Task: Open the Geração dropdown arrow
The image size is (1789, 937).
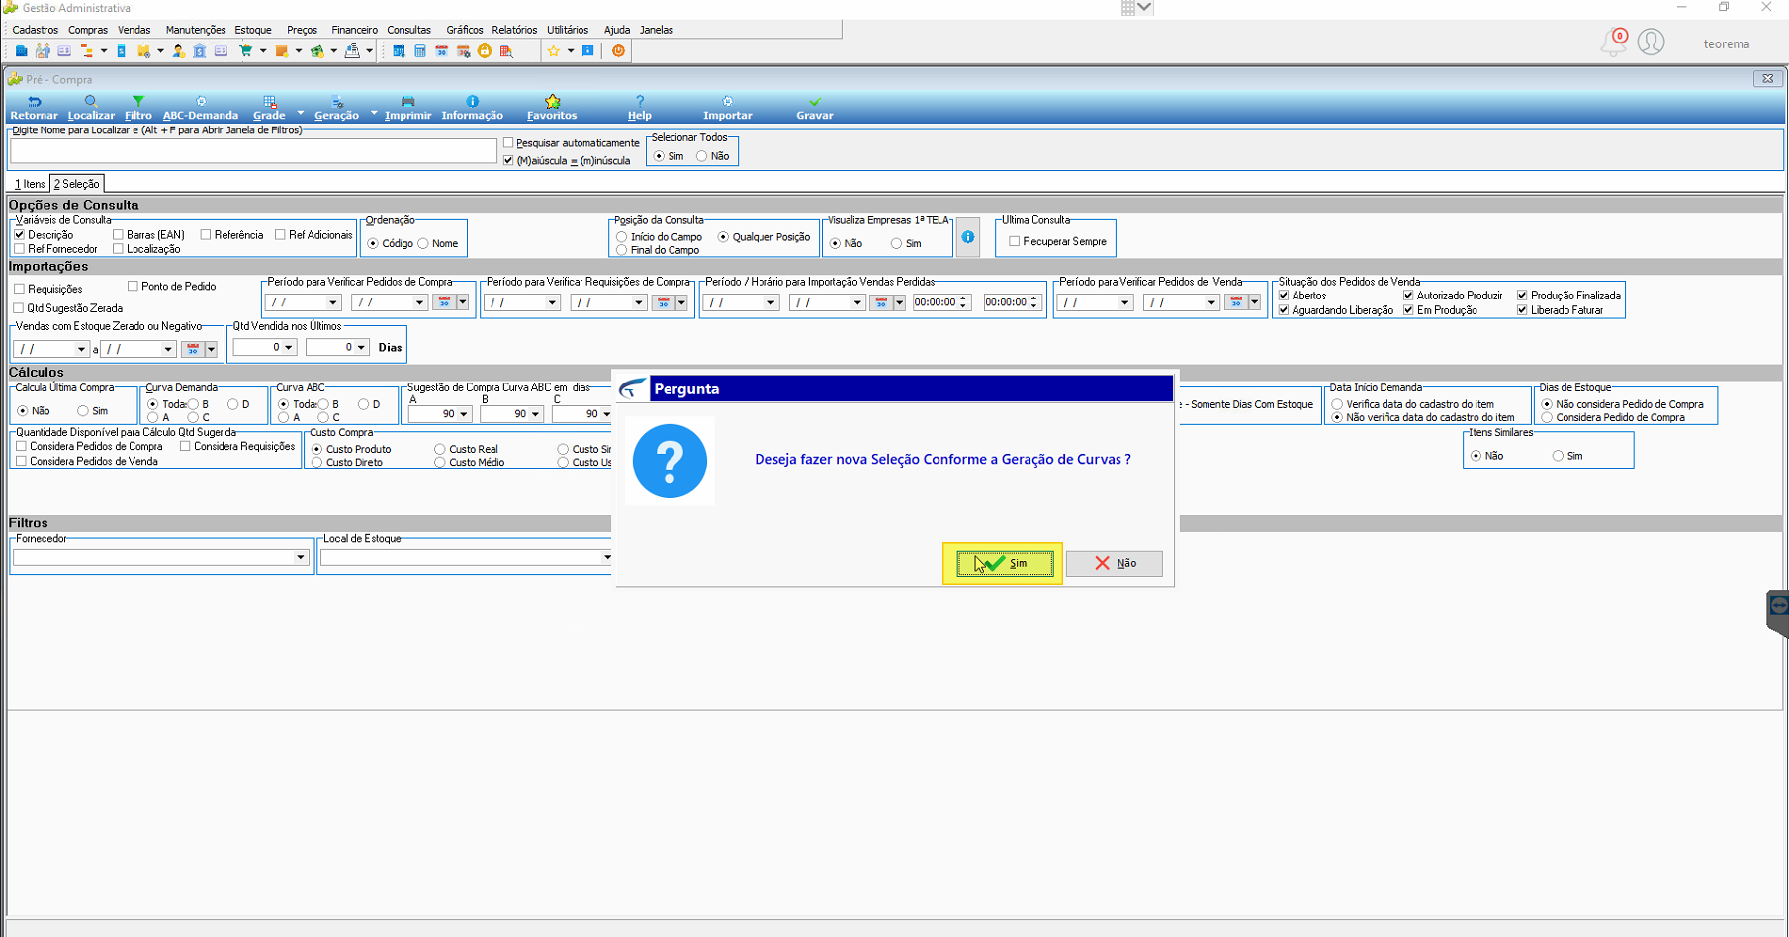Action: (373, 113)
